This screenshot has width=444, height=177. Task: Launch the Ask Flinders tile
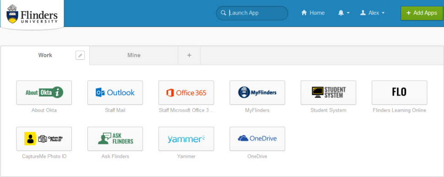tap(115, 139)
